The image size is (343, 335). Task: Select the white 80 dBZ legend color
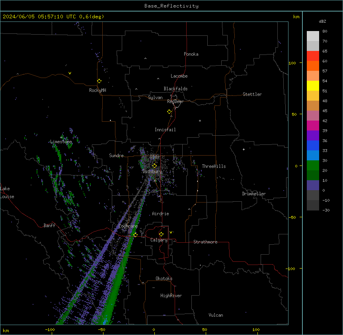pos(313,36)
